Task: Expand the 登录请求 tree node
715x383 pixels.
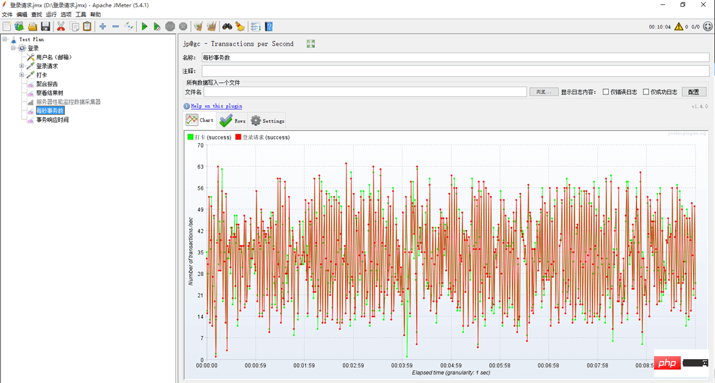Action: click(22, 66)
